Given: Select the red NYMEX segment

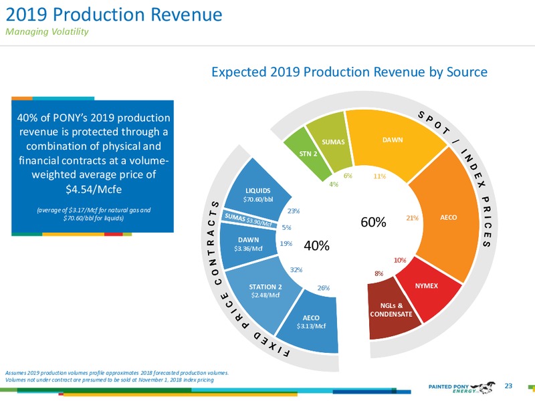Looking at the screenshot, I should click(427, 286).
